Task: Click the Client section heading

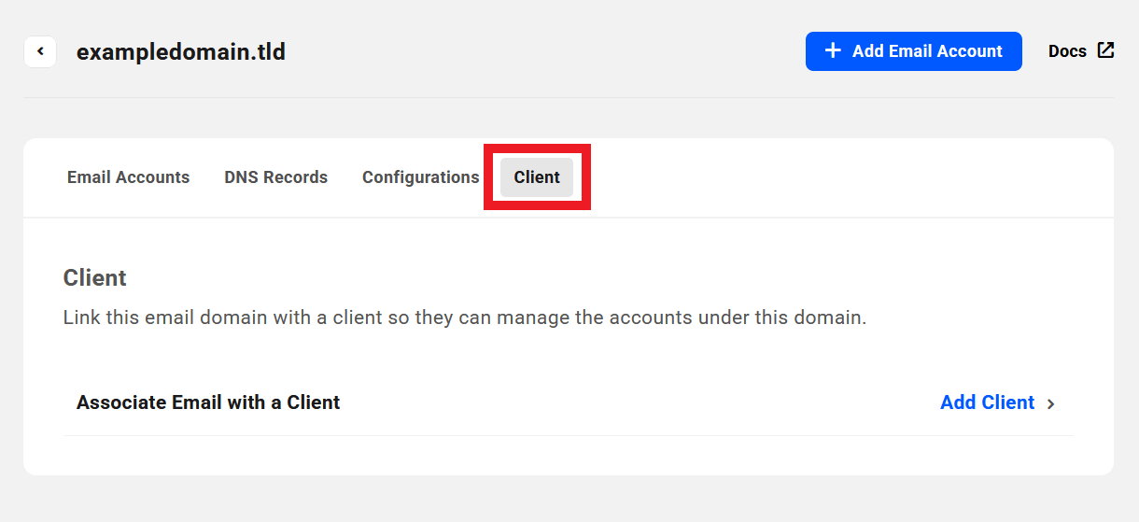Action: click(95, 278)
